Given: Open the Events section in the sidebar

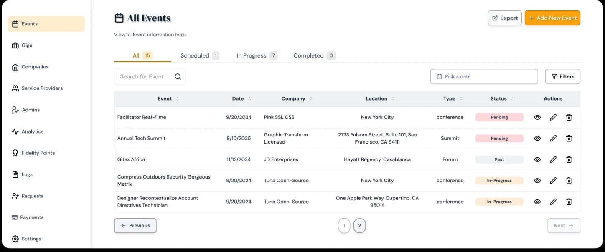Looking at the screenshot, I should [28, 24].
